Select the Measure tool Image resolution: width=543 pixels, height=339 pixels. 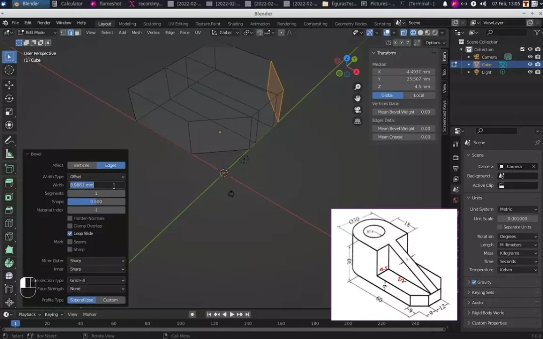[9, 154]
